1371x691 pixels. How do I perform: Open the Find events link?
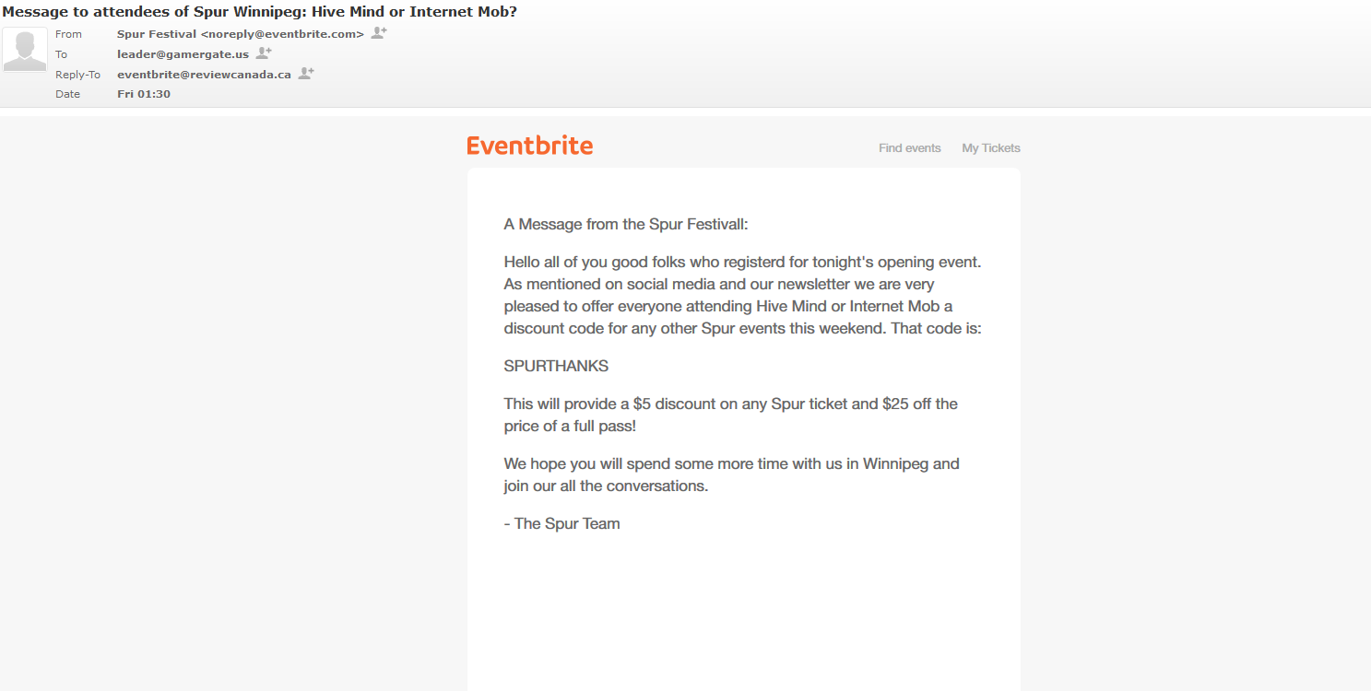(x=910, y=147)
